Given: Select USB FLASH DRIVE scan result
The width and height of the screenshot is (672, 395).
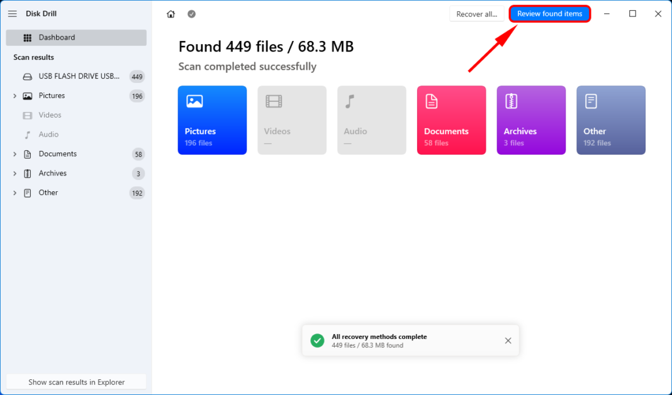Looking at the screenshot, I should 79,77.
